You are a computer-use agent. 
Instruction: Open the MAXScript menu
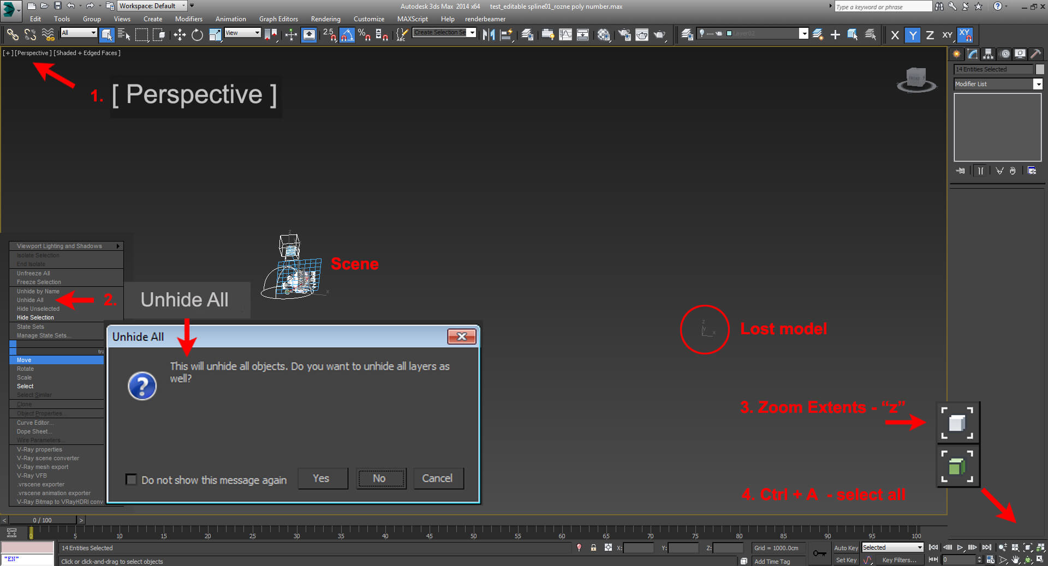click(413, 19)
